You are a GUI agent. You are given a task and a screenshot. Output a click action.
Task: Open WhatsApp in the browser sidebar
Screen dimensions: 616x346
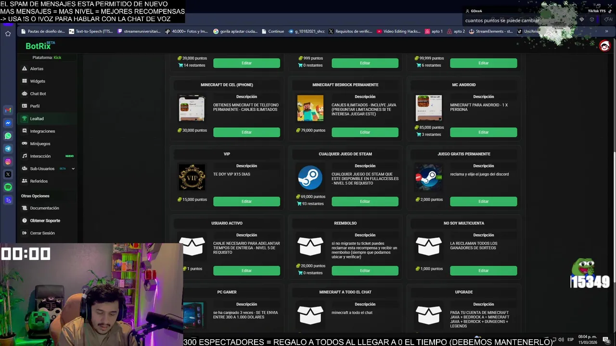tap(8, 136)
